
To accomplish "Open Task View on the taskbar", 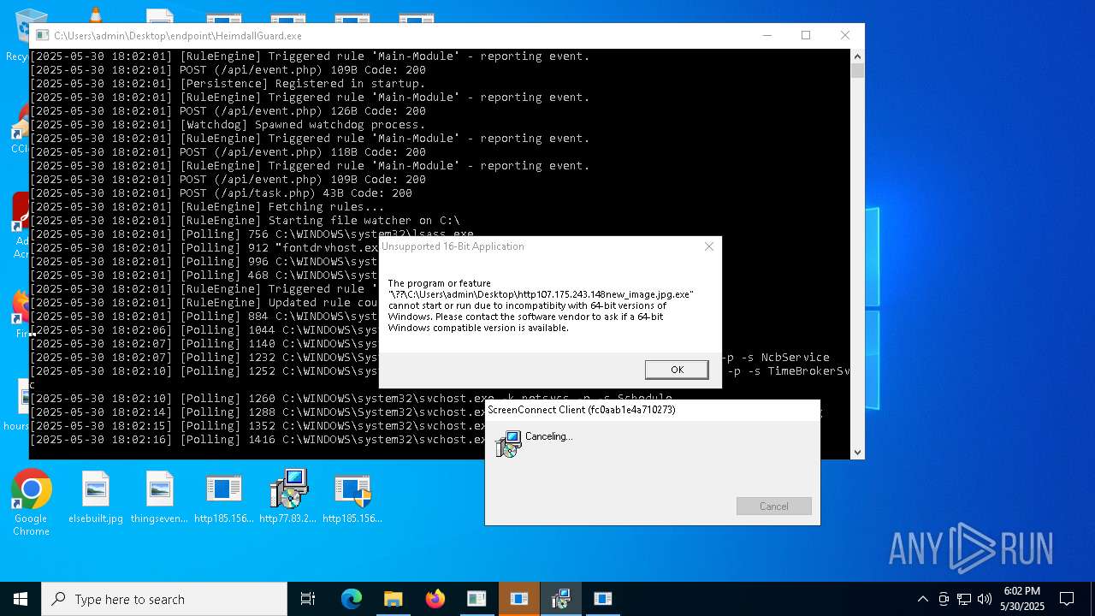I will coord(308,599).
